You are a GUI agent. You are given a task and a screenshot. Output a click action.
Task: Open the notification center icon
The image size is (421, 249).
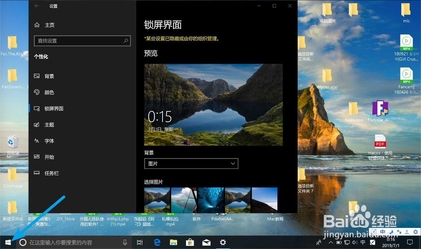410,242
